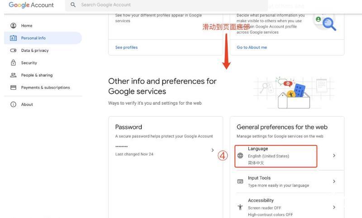This screenshot has width=362, height=218.
Task: Click the Payments card icon
Action: [x=13, y=87]
